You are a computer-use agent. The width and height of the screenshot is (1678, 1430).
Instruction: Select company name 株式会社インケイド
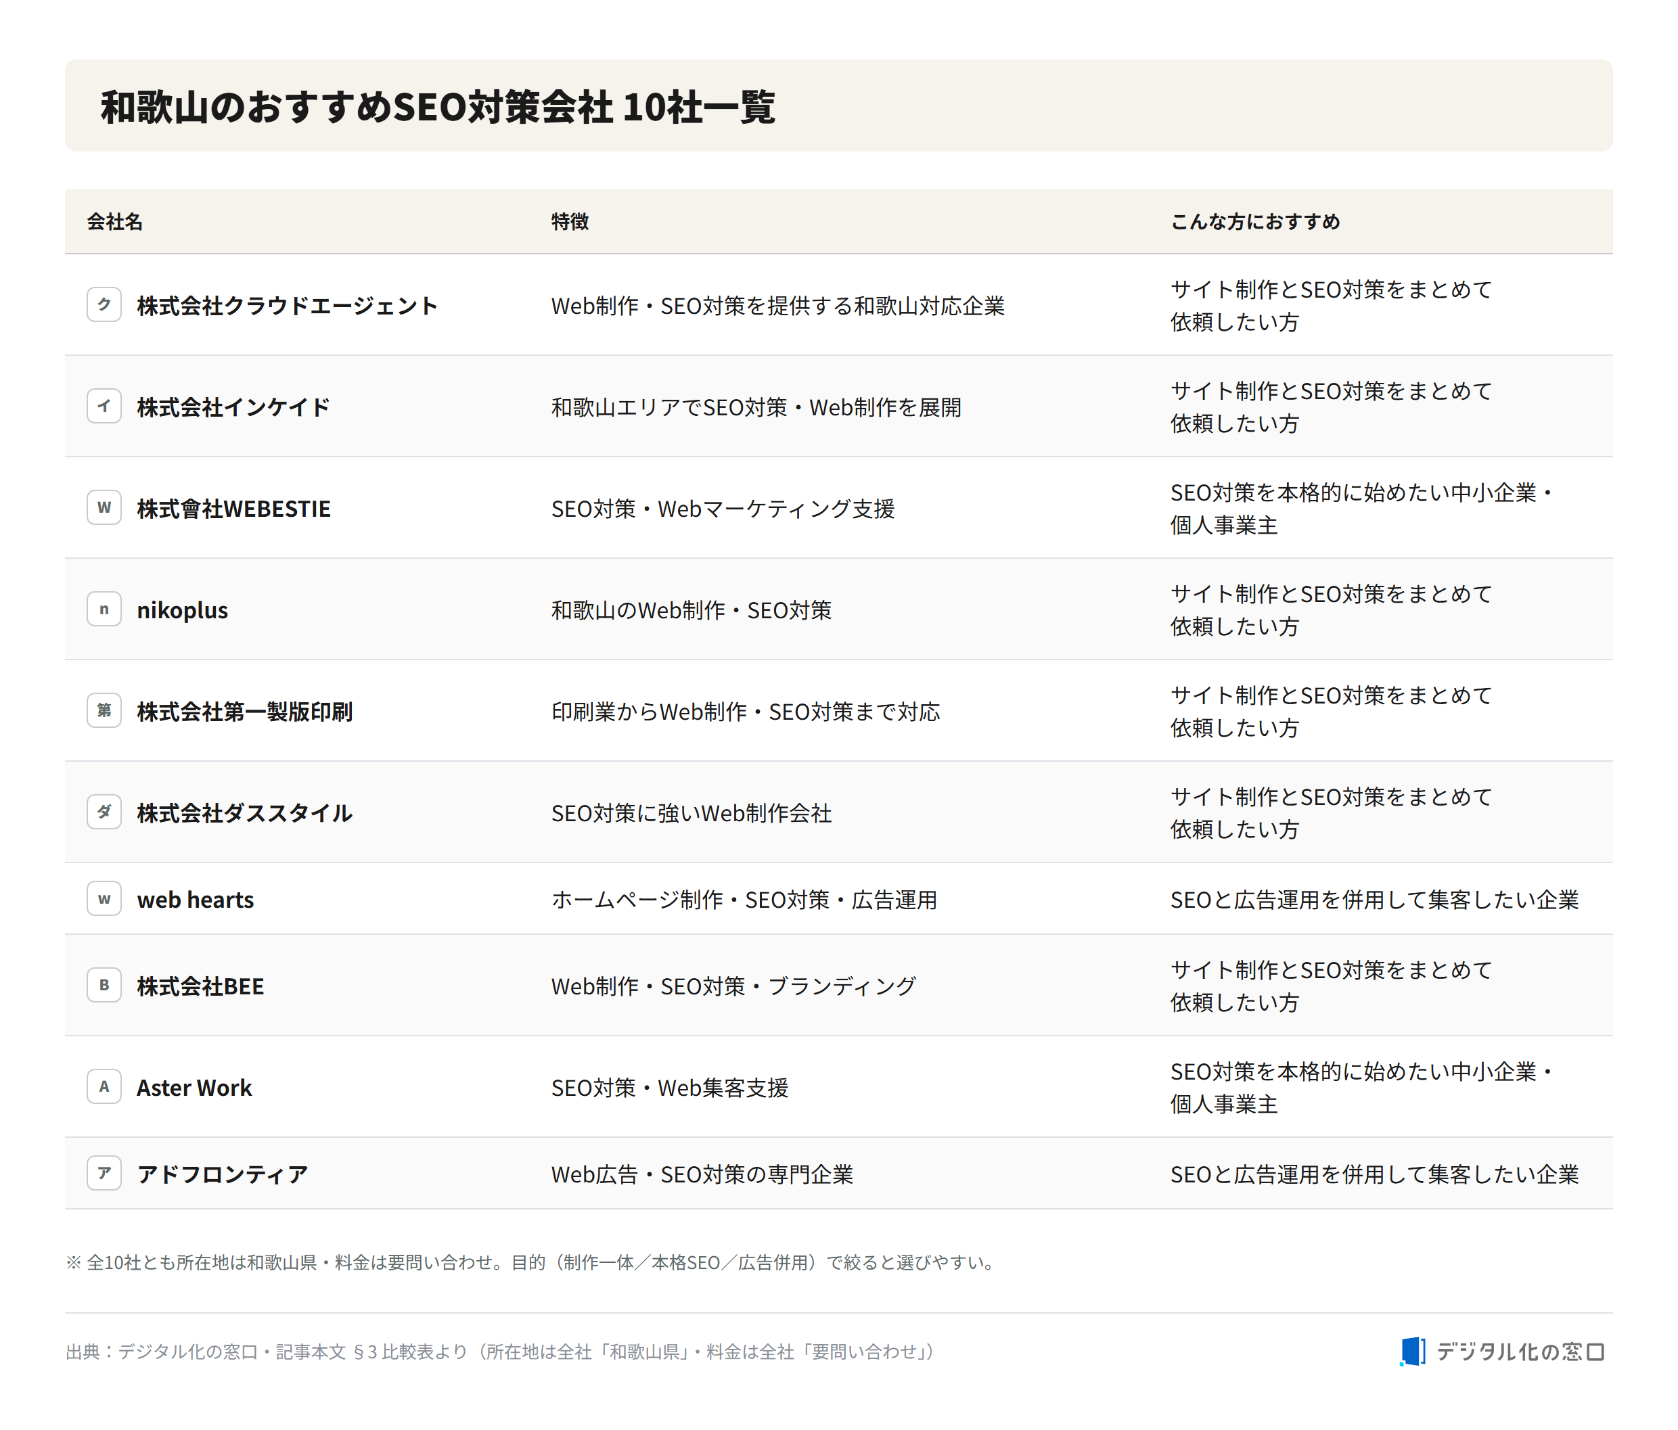(x=233, y=407)
